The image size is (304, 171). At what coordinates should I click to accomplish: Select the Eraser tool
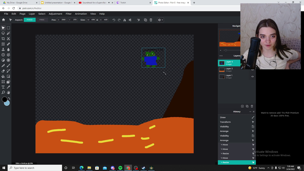click(x=3, y=71)
